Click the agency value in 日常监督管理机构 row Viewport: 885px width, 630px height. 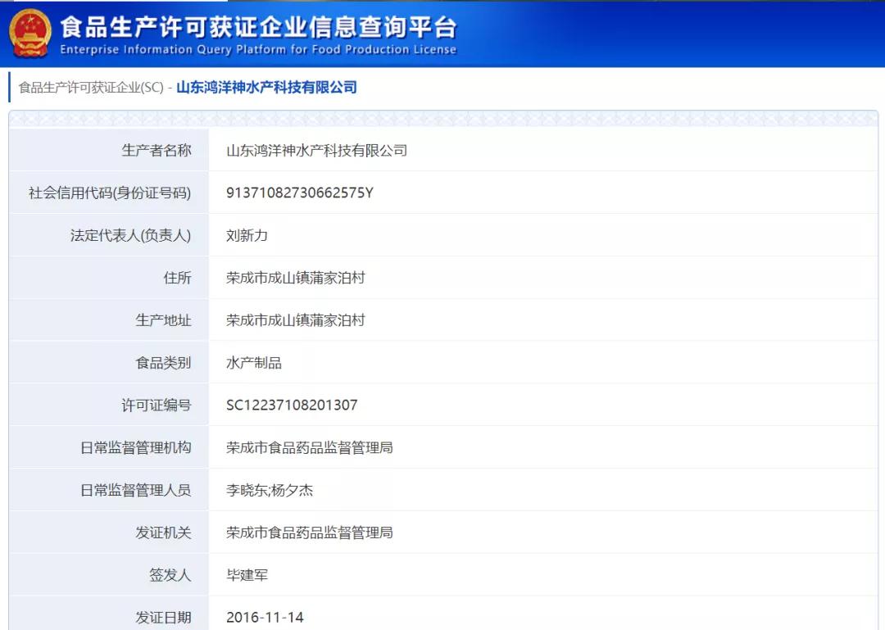(x=309, y=448)
